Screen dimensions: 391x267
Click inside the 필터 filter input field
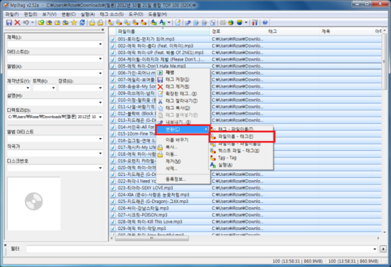[x=199, y=248]
